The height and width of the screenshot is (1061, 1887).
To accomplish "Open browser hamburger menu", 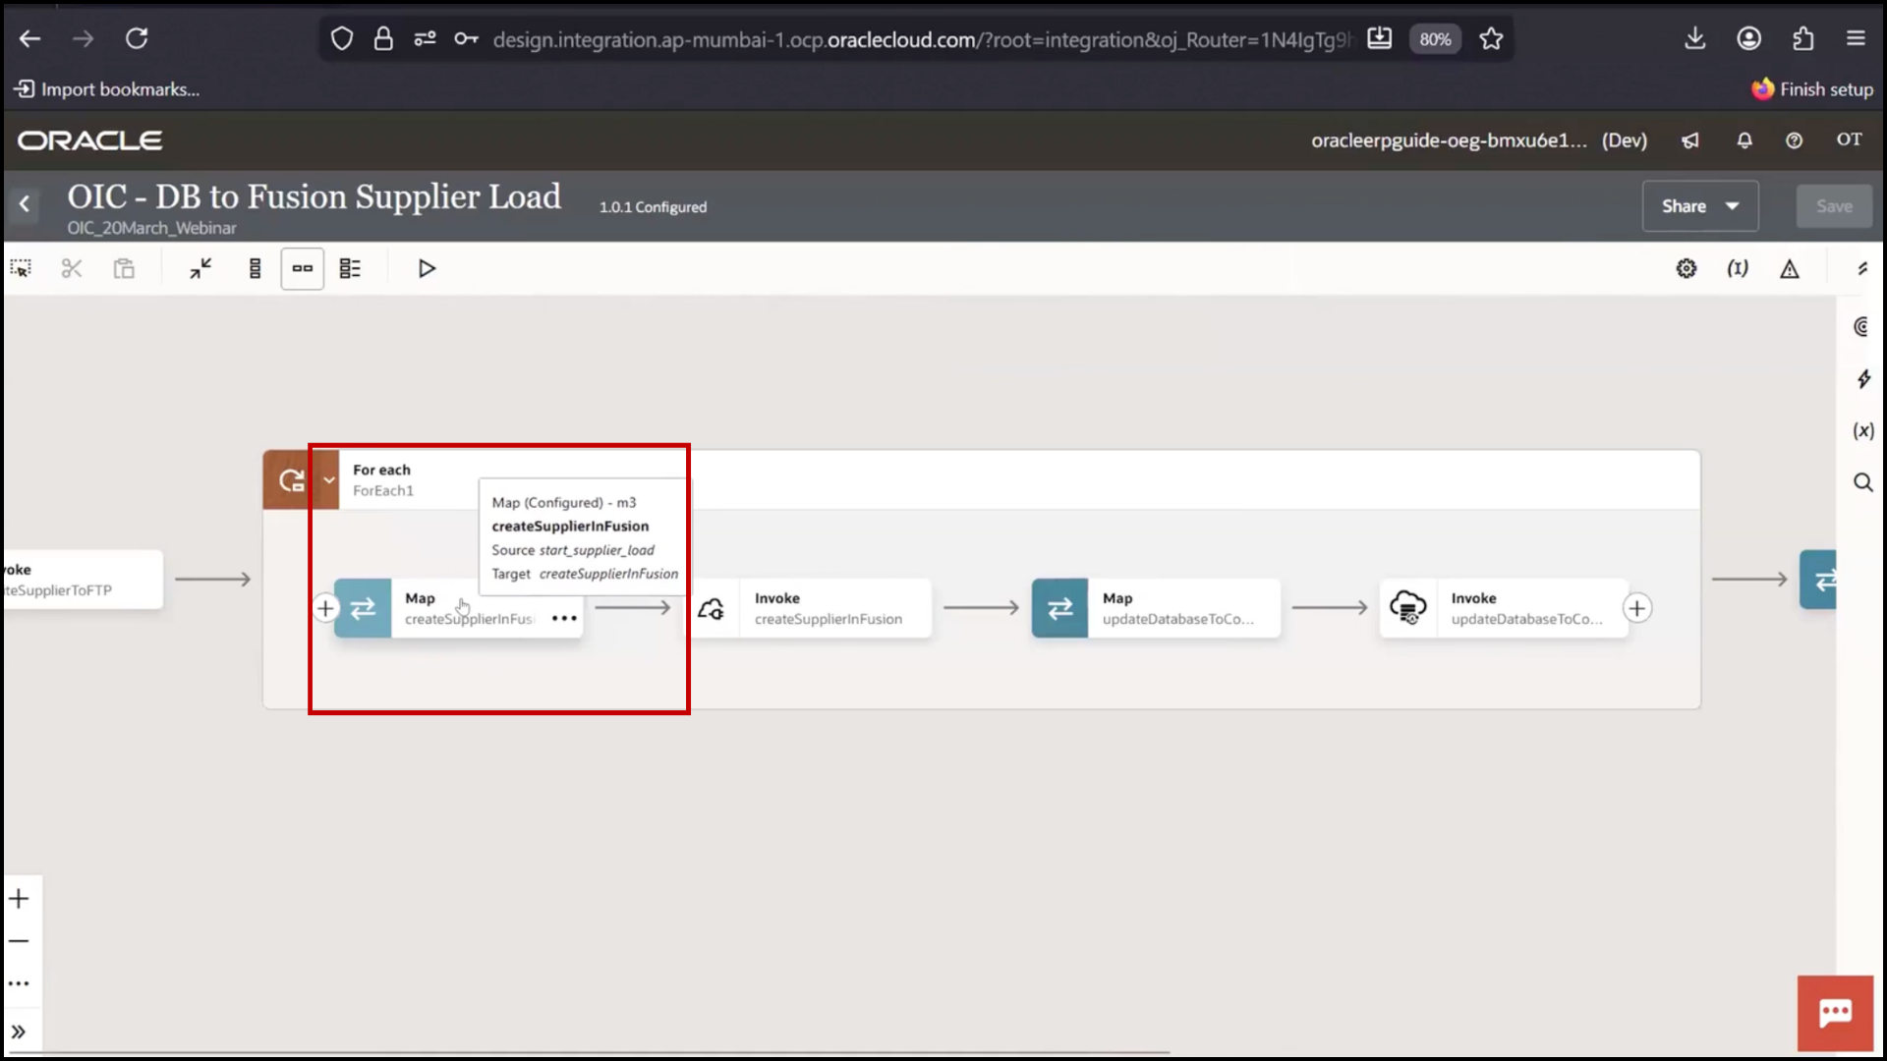I will point(1856,38).
